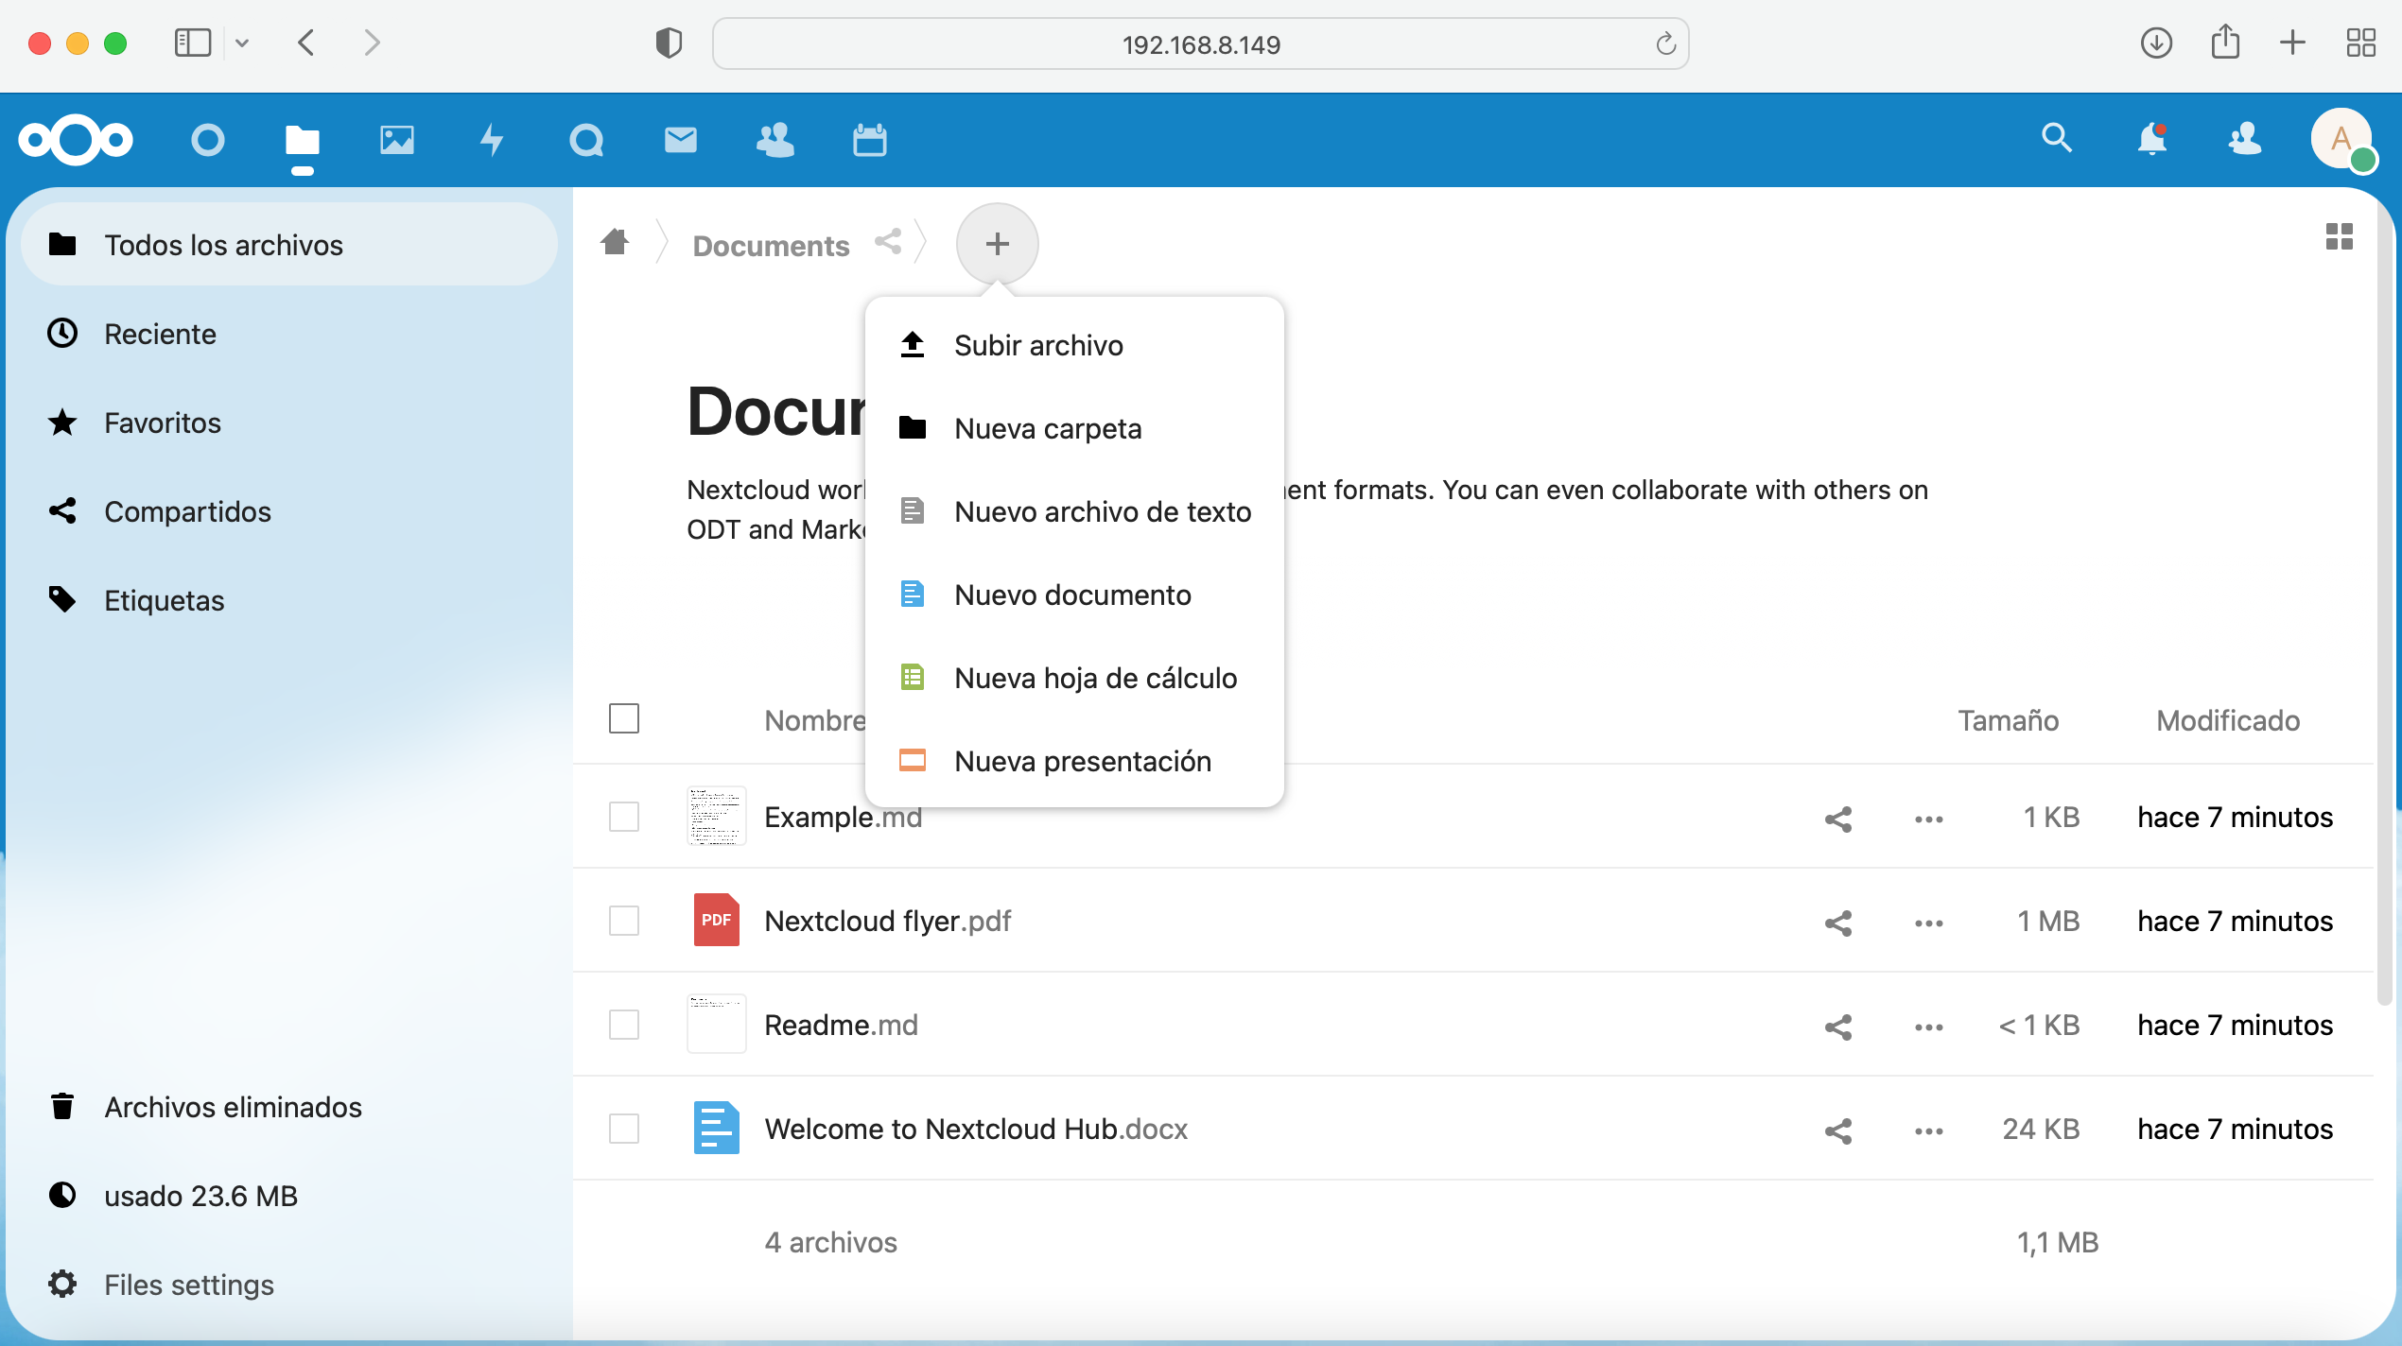Viewport: 2402px width, 1346px height.
Task: Expand Safari sidebar dropdown chevron
Action: click(x=242, y=43)
